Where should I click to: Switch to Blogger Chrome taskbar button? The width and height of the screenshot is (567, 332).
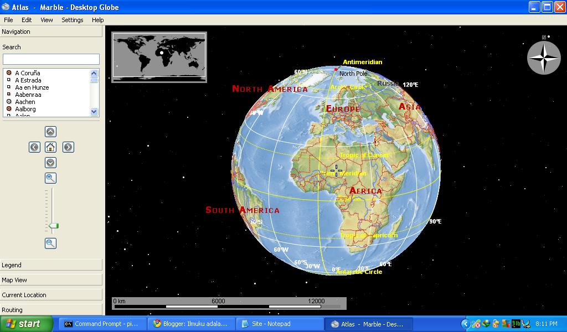tap(191, 324)
